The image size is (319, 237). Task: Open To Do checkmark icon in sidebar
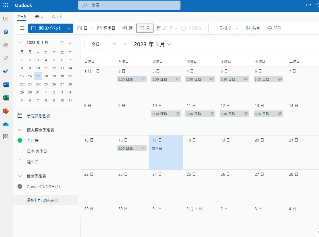coord(6,71)
